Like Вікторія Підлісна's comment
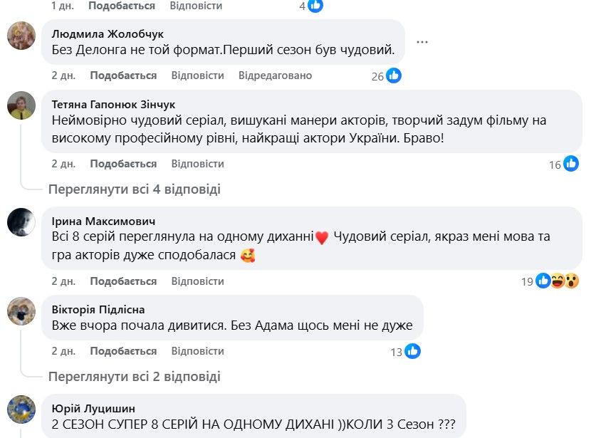The width and height of the screenshot is (596, 438). (x=123, y=351)
